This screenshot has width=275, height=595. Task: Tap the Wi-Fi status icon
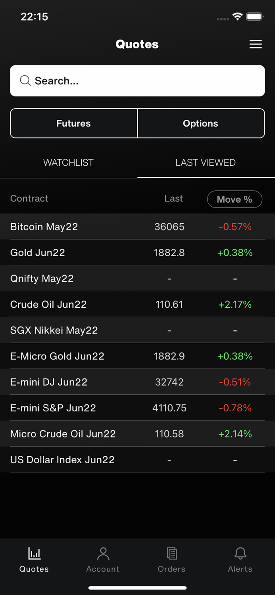237,17
